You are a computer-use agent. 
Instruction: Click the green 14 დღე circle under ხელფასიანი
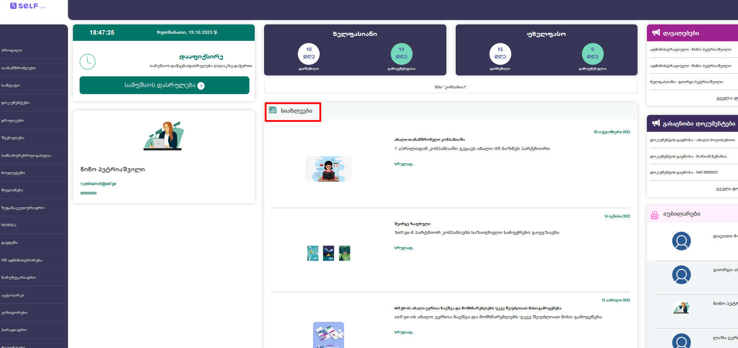(x=401, y=54)
